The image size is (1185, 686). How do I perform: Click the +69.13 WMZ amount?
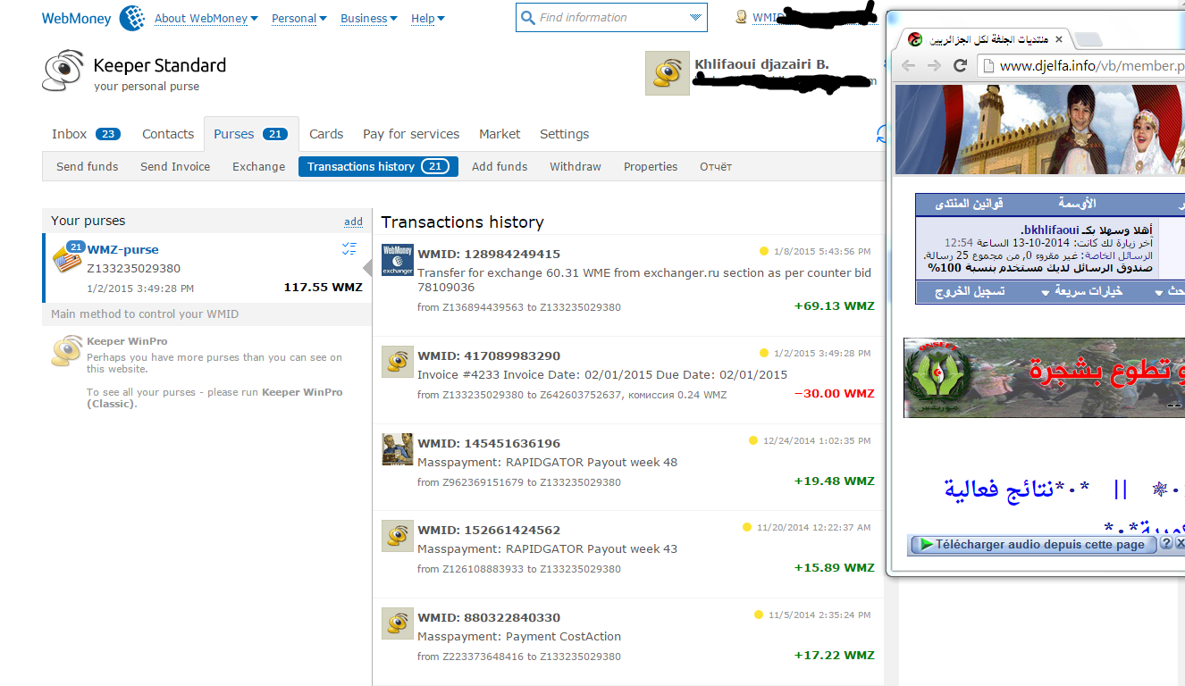(x=834, y=306)
